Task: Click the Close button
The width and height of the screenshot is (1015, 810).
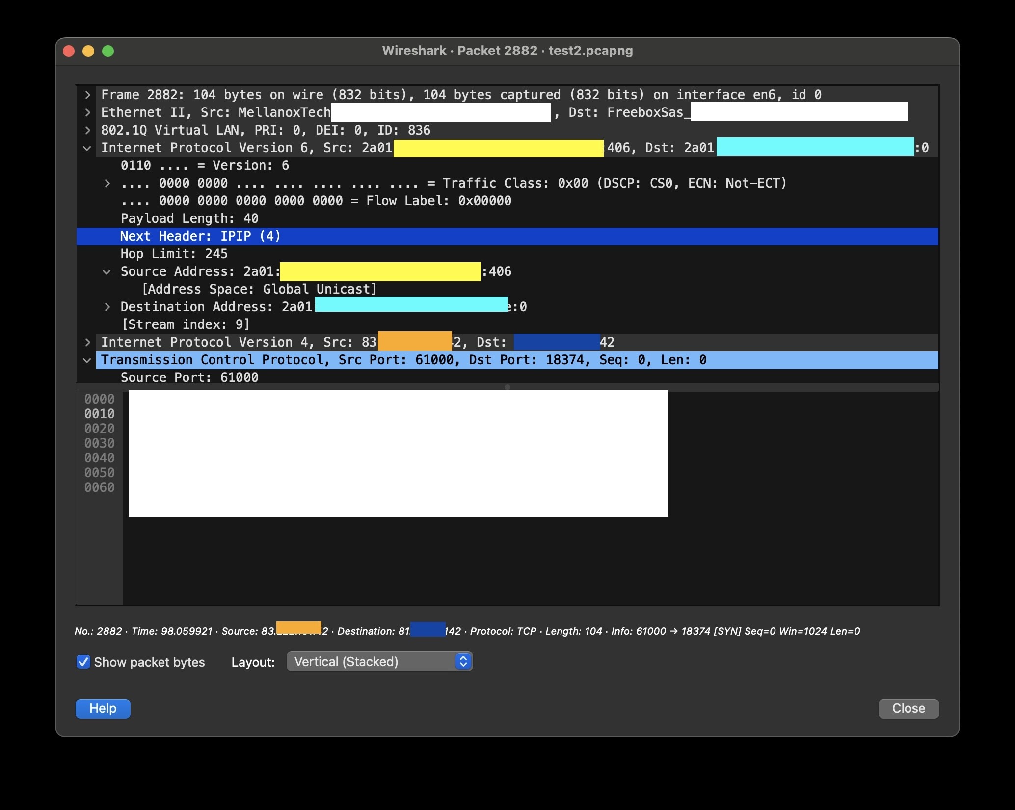Action: point(908,708)
